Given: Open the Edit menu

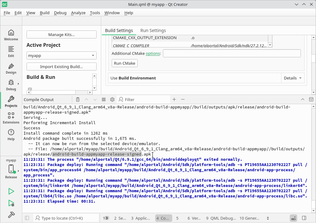Looking at the screenshot, I should pos(18,13).
